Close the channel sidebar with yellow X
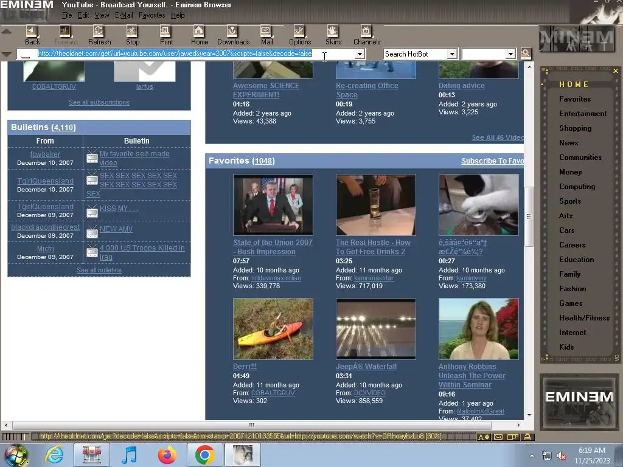 [616, 71]
